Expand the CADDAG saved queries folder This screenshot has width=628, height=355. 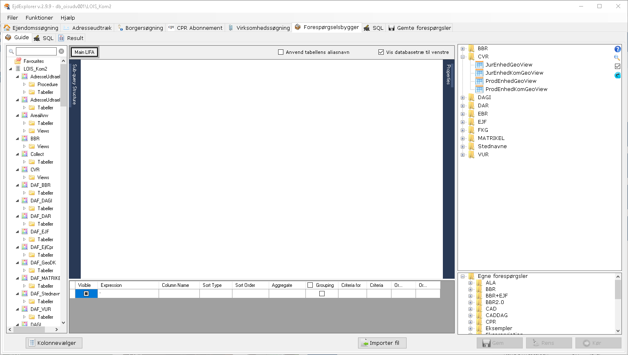click(x=470, y=315)
